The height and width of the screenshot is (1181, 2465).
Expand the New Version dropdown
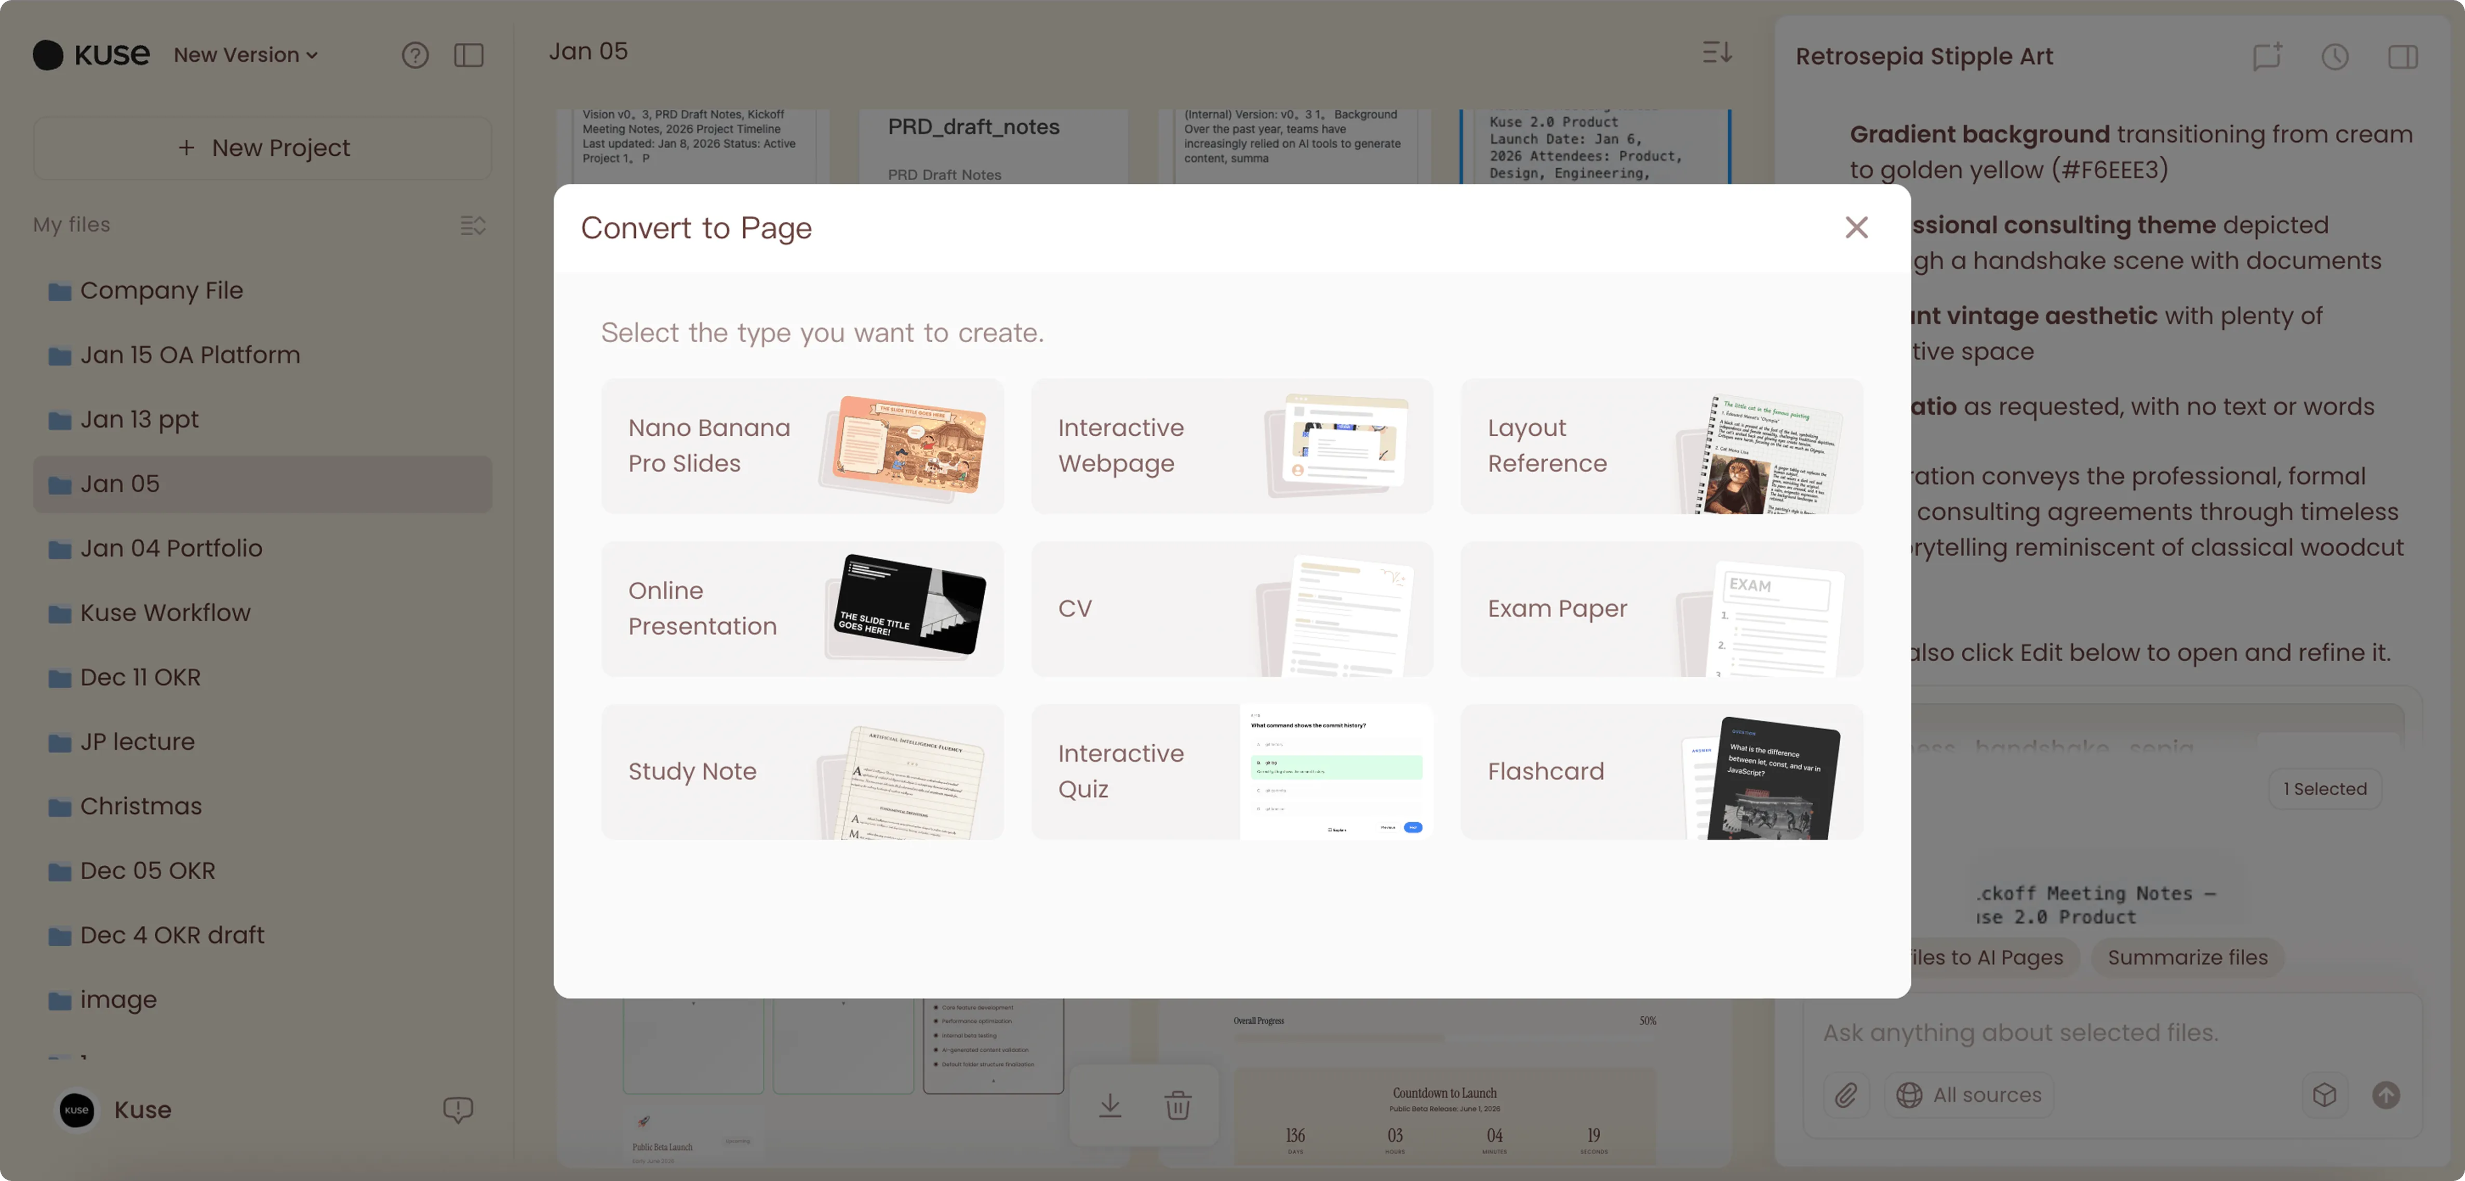[245, 56]
